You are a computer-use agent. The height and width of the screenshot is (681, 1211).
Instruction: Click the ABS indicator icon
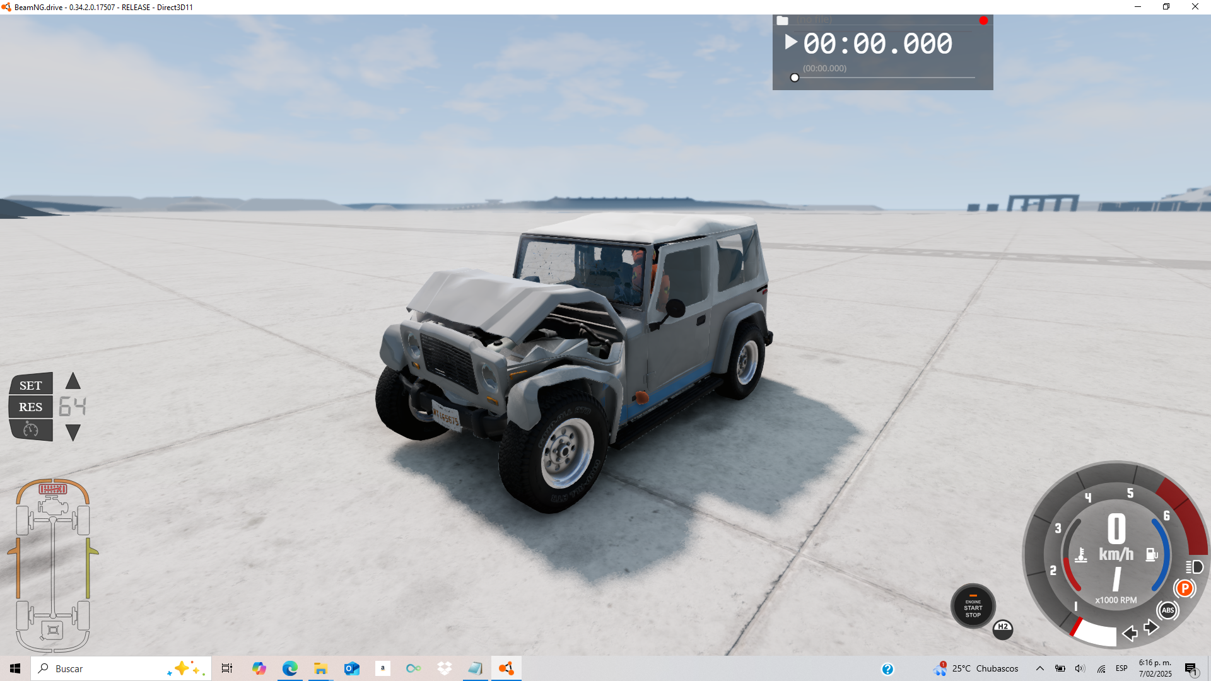(x=1167, y=610)
